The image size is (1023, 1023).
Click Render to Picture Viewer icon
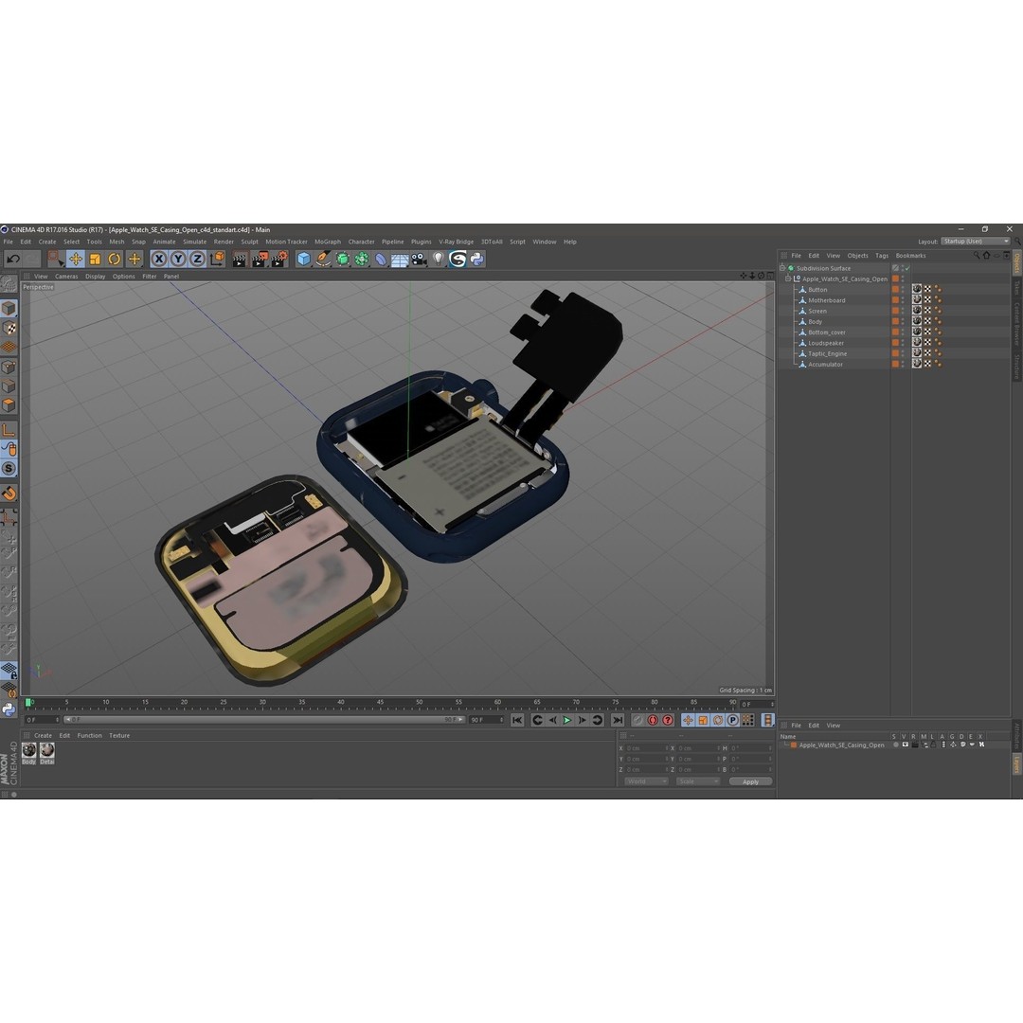260,259
